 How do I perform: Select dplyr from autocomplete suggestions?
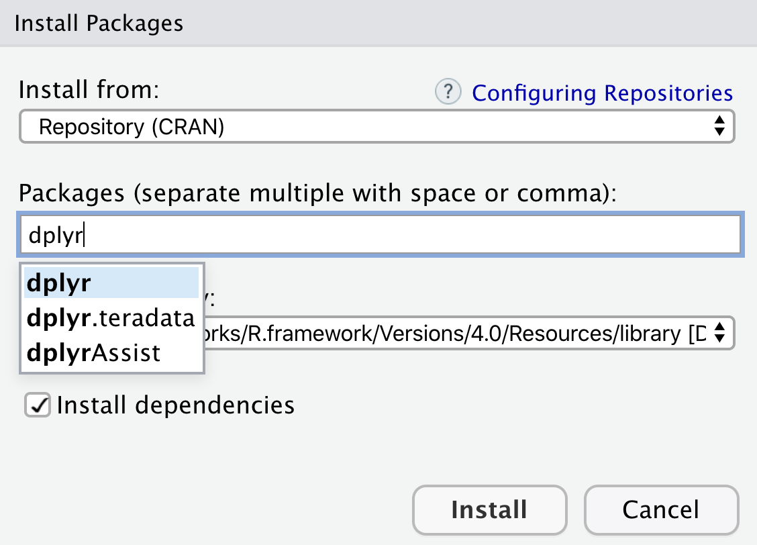111,283
